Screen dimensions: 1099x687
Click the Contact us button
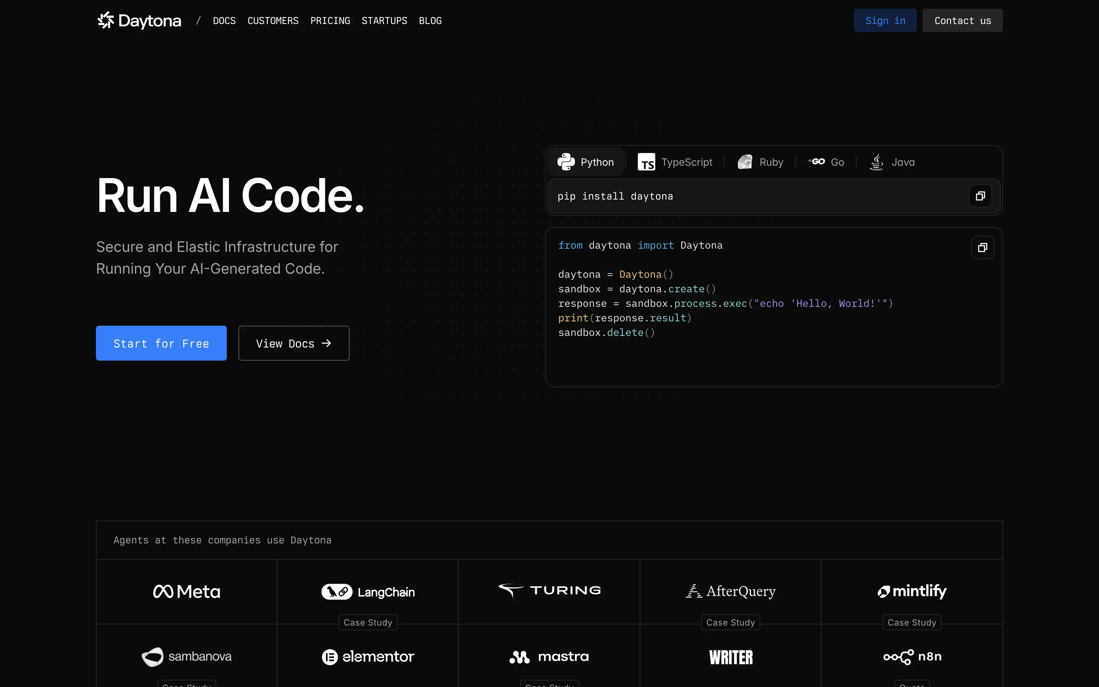click(x=962, y=20)
